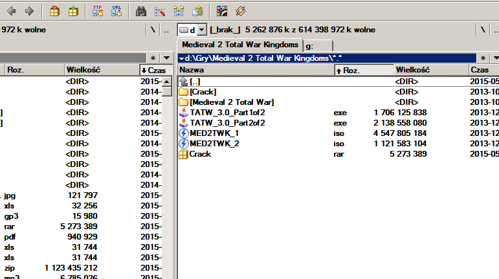Image resolution: width=499 pixels, height=279 pixels.
Task: Open the right panel favorites asterisk button
Action: coord(480,58)
